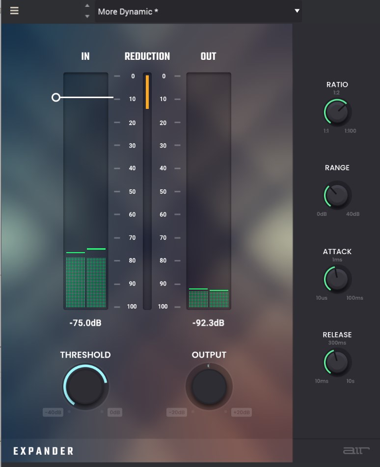
Task: Click the Attack knob
Action: click(337, 279)
